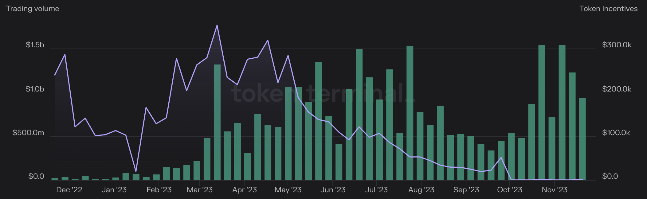Image resolution: width=647 pixels, height=199 pixels.
Task: Click the Jul '23 date label
Action: point(376,190)
